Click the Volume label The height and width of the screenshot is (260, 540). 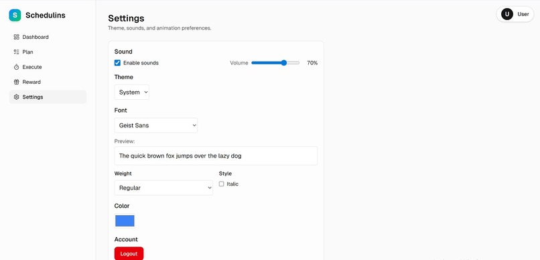(x=239, y=63)
